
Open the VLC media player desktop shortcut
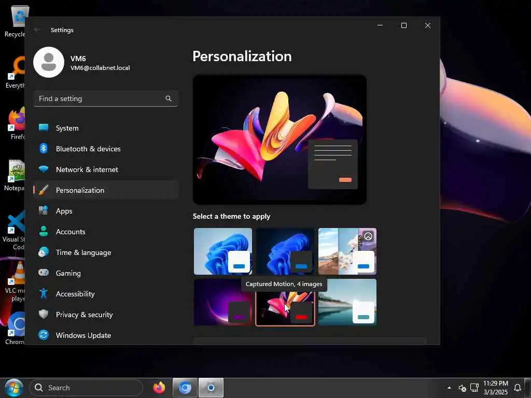pyautogui.click(x=15, y=281)
